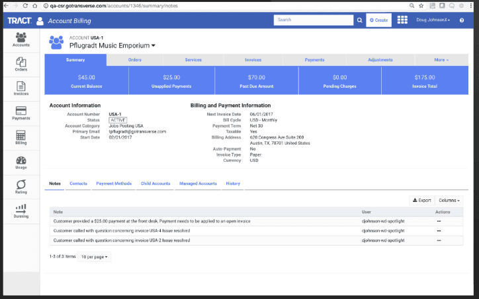Click the Rating sidebar icon
The image size is (479, 299).
[21, 187]
